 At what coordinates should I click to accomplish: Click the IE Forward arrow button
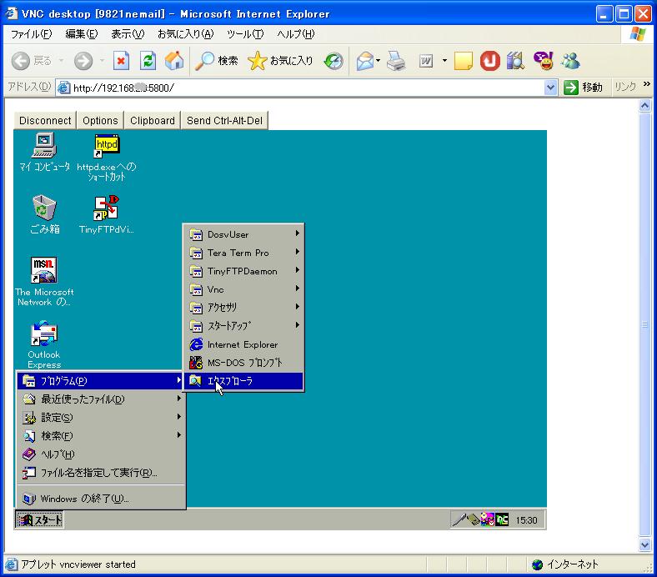(83, 61)
